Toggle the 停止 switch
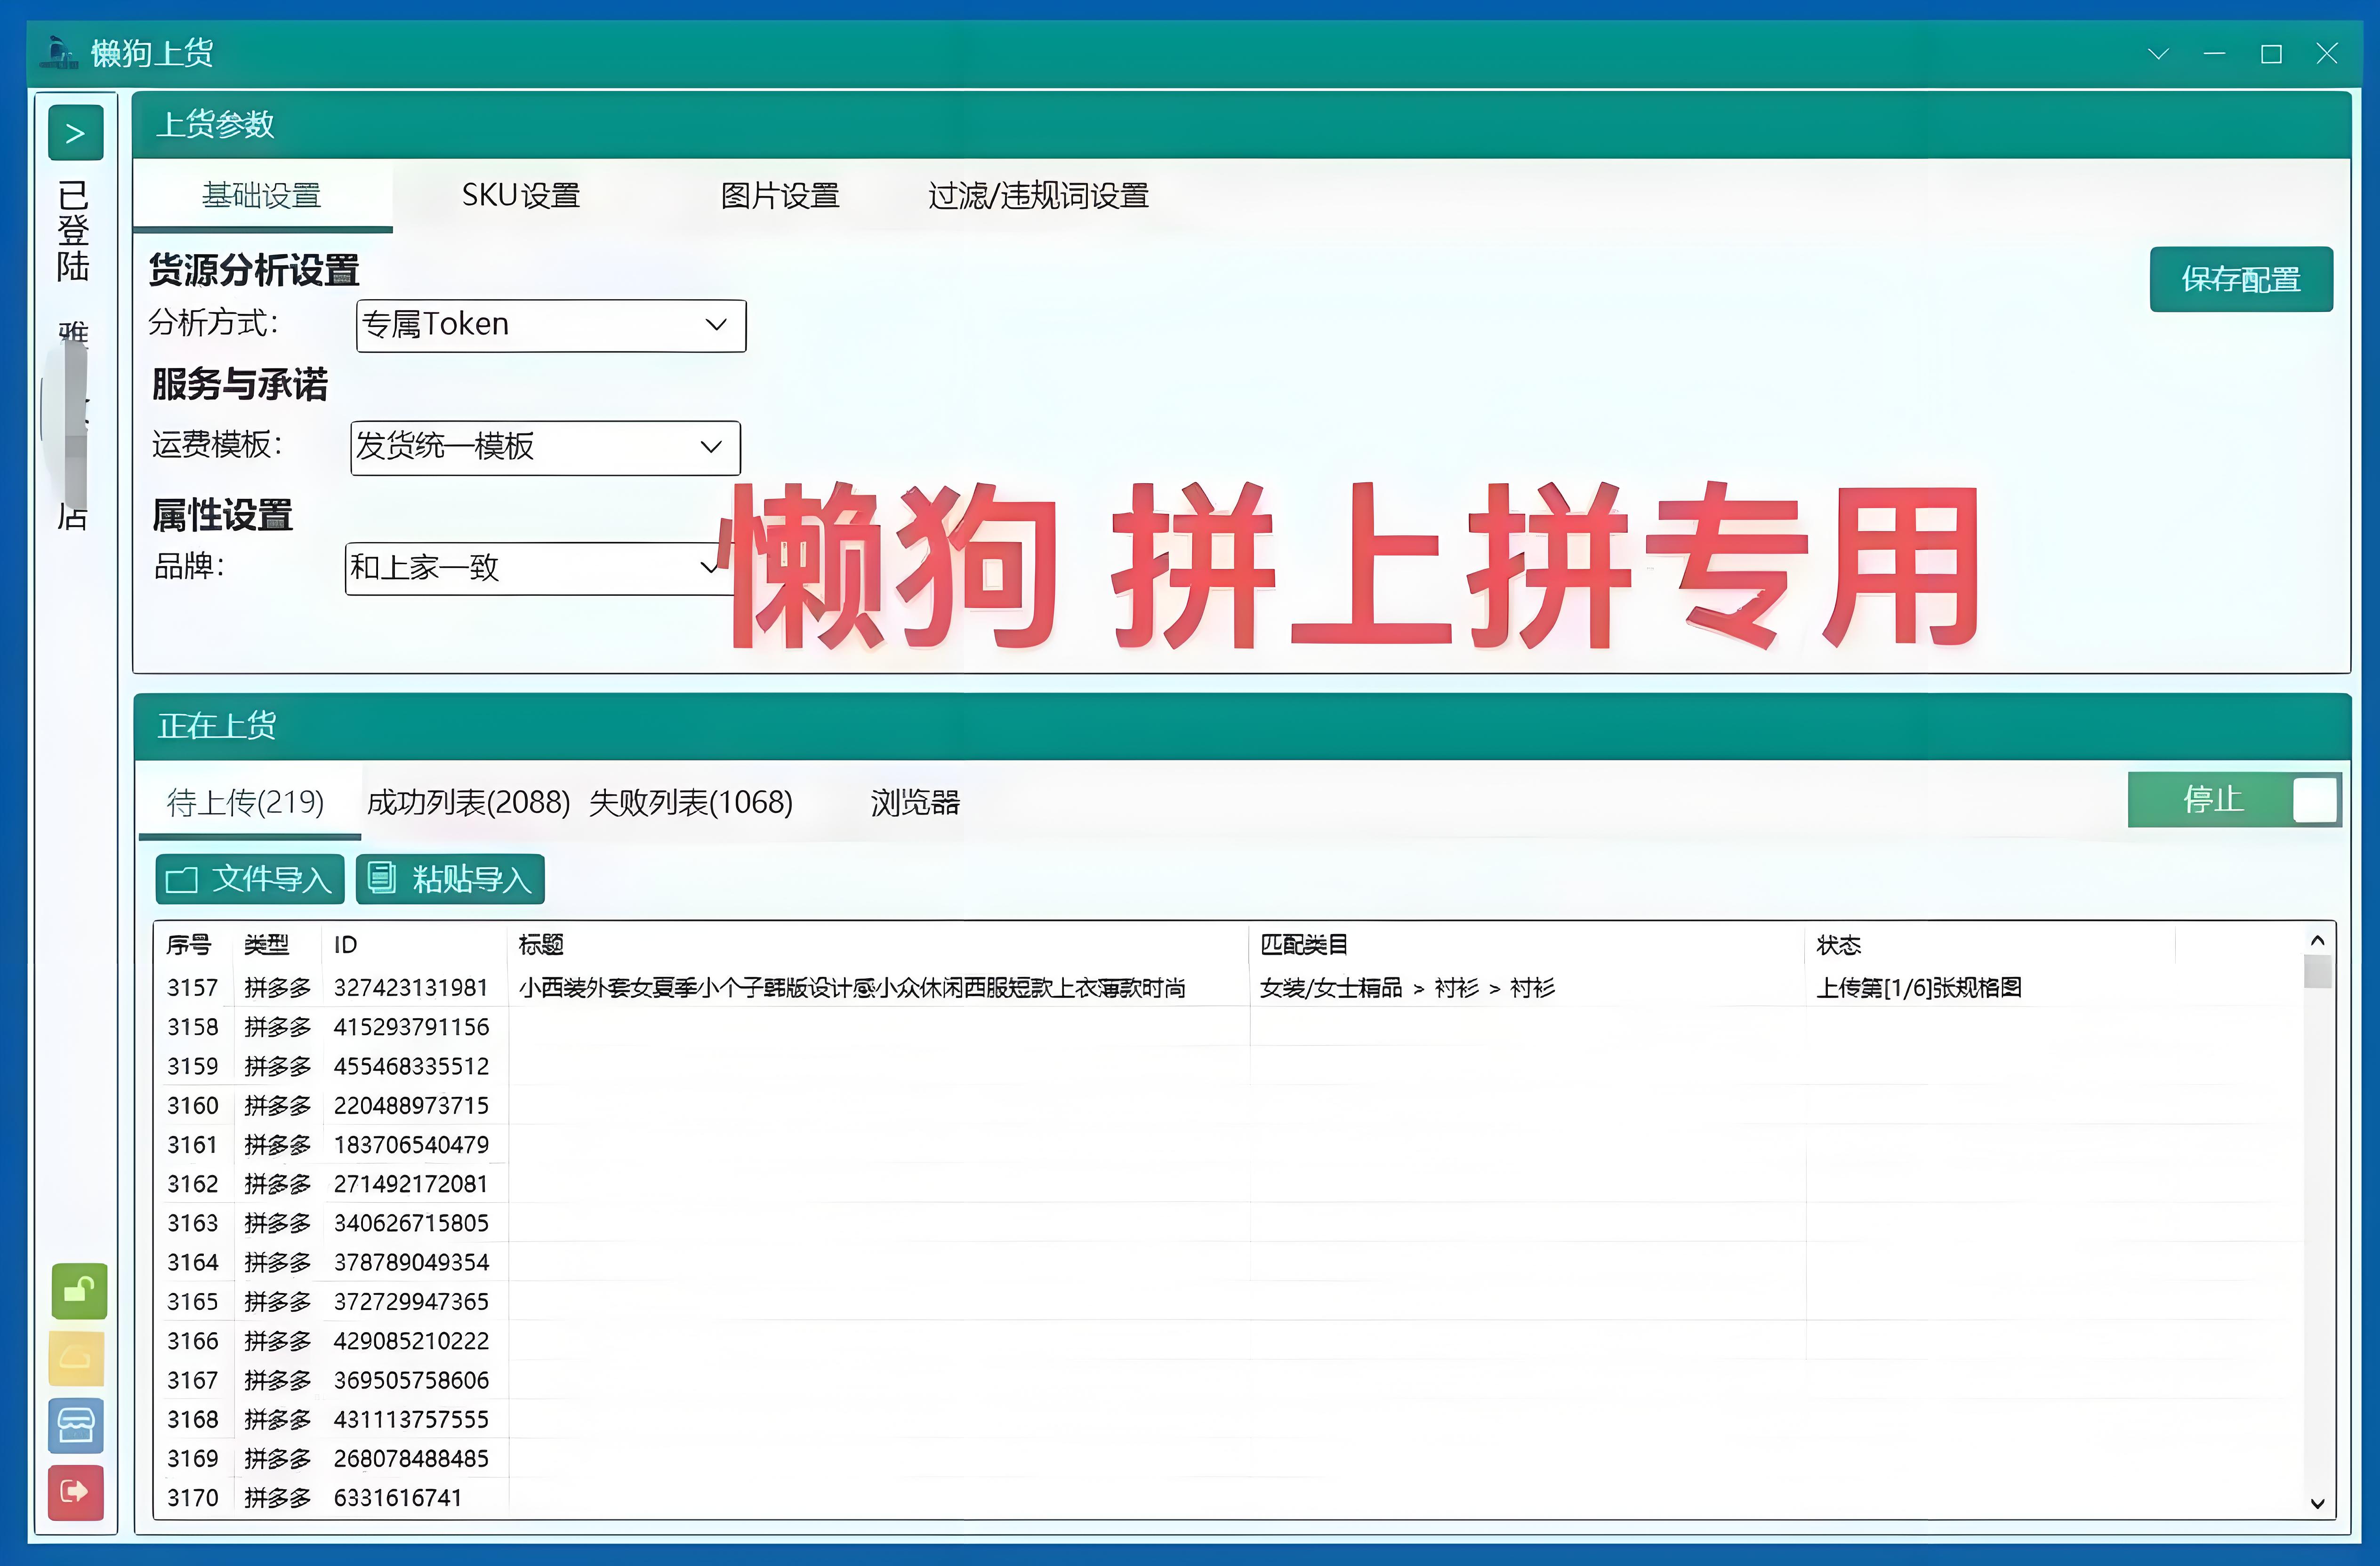 coord(2234,799)
